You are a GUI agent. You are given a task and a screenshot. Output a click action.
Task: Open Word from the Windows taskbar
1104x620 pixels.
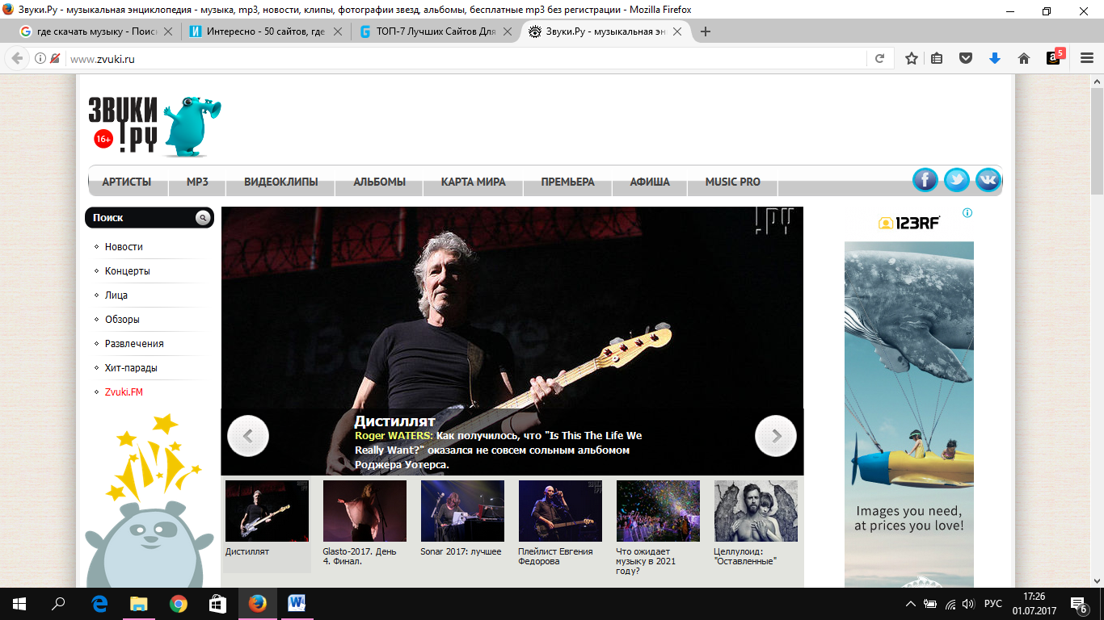point(295,603)
